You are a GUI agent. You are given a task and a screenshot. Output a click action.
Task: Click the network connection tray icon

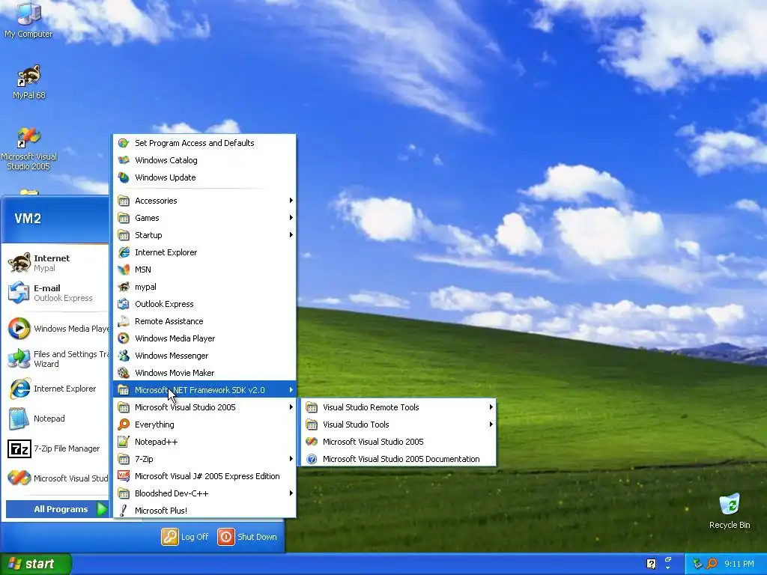click(x=697, y=564)
